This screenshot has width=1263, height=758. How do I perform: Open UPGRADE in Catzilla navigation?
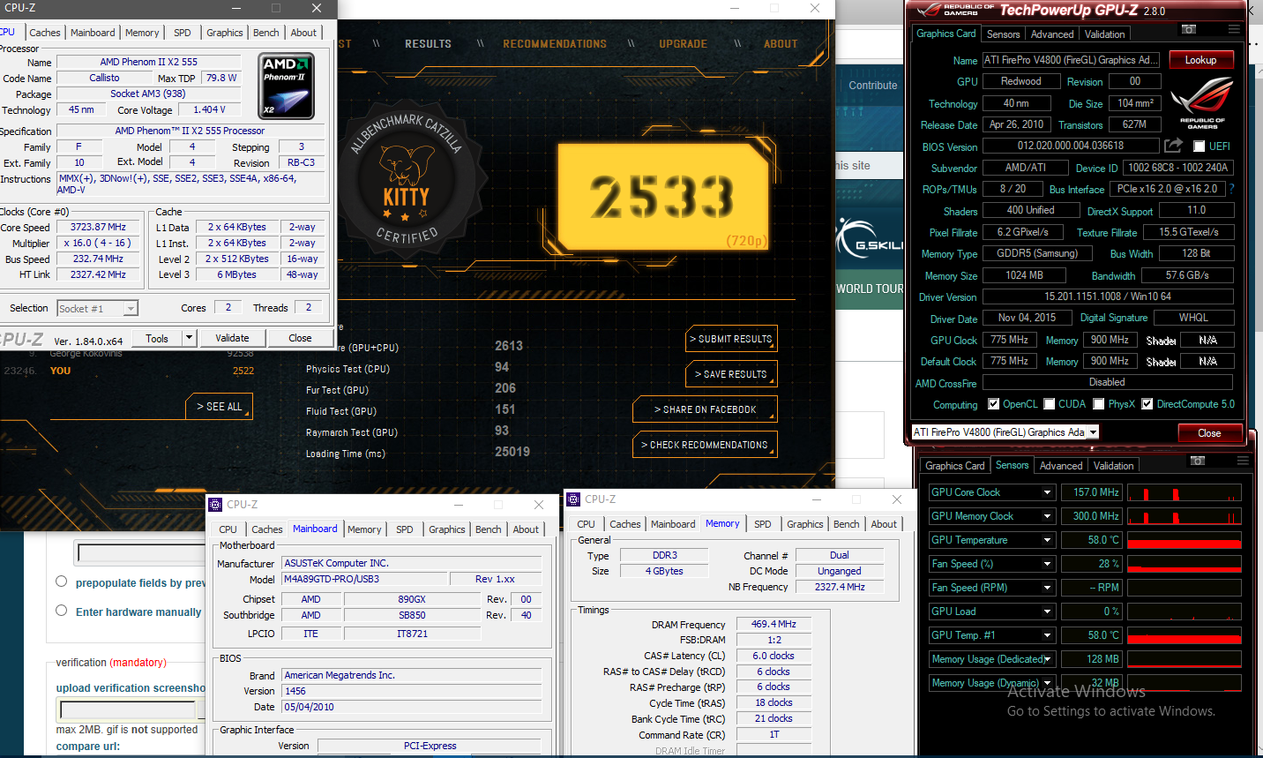click(x=684, y=44)
